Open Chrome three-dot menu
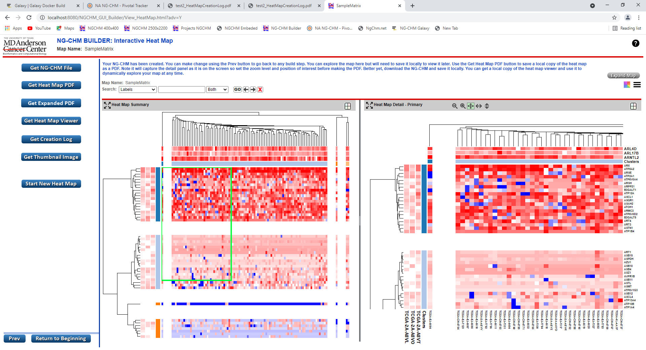Viewport: 646px width, 350px height. 639,17
